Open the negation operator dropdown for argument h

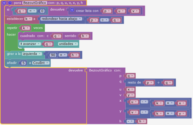coord(130,121)
